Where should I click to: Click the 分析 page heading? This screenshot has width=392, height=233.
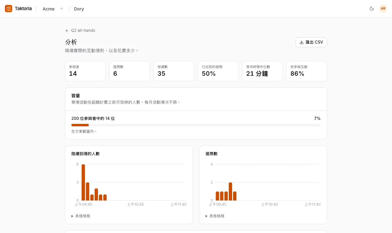71,42
